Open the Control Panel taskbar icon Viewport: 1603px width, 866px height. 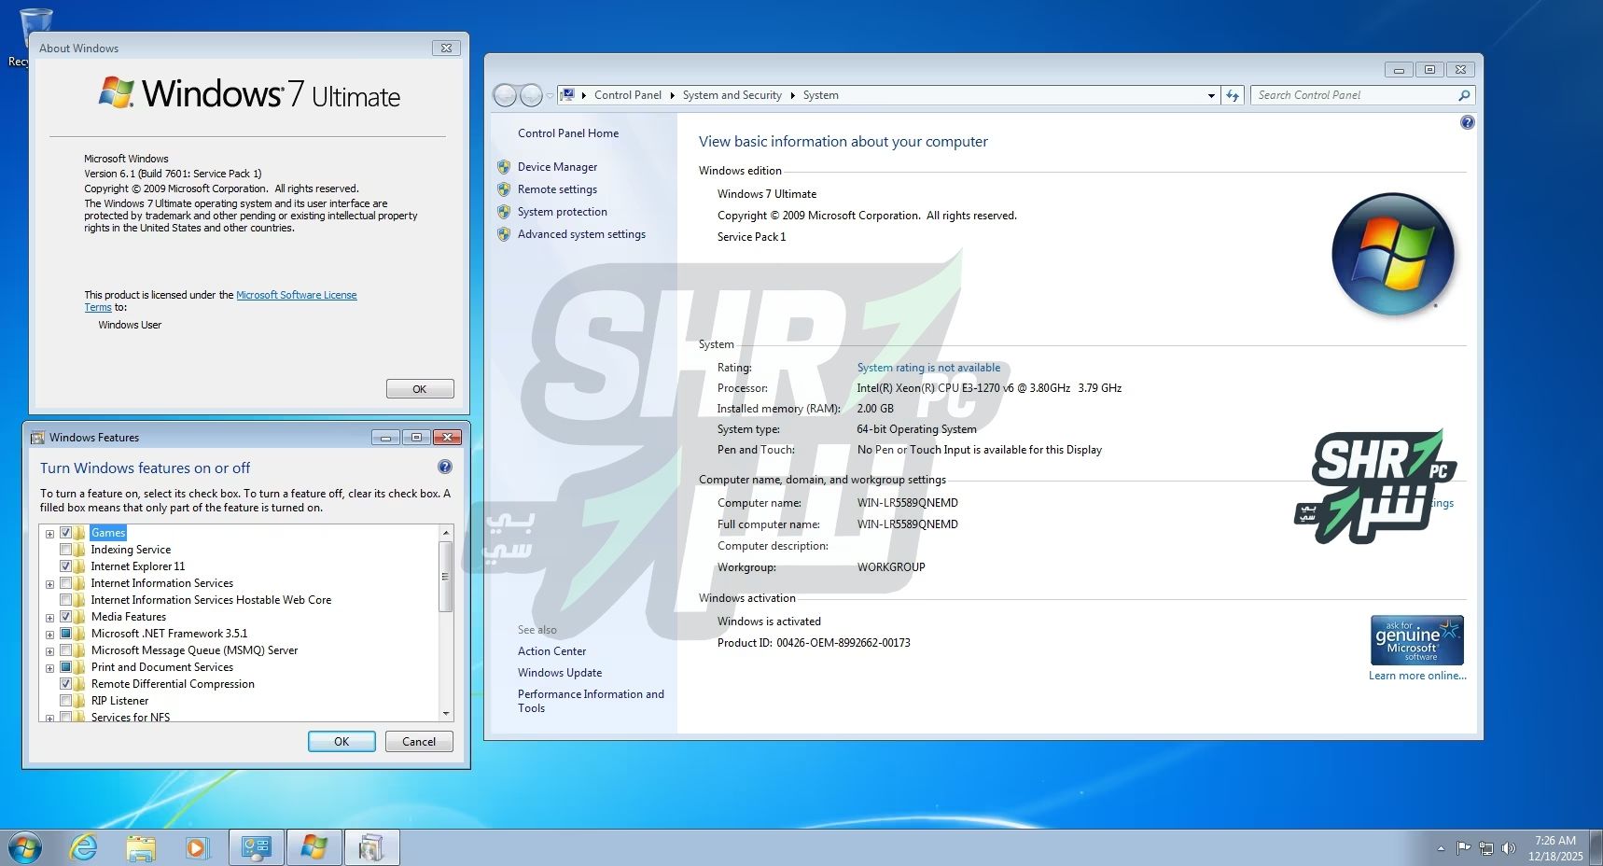point(256,847)
